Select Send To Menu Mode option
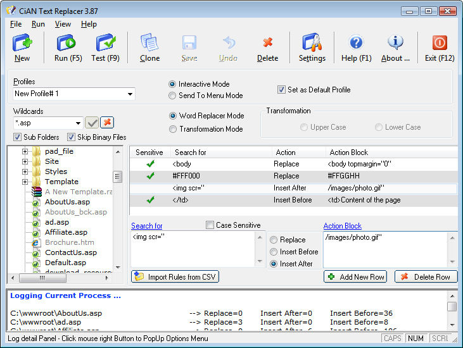This screenshot has width=463, height=348. (x=172, y=96)
